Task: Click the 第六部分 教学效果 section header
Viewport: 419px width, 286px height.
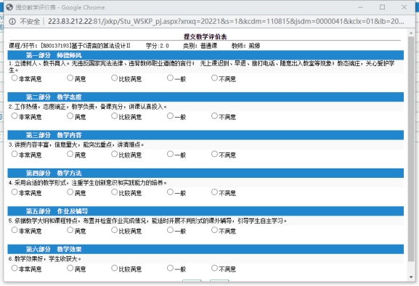Action: point(206,249)
